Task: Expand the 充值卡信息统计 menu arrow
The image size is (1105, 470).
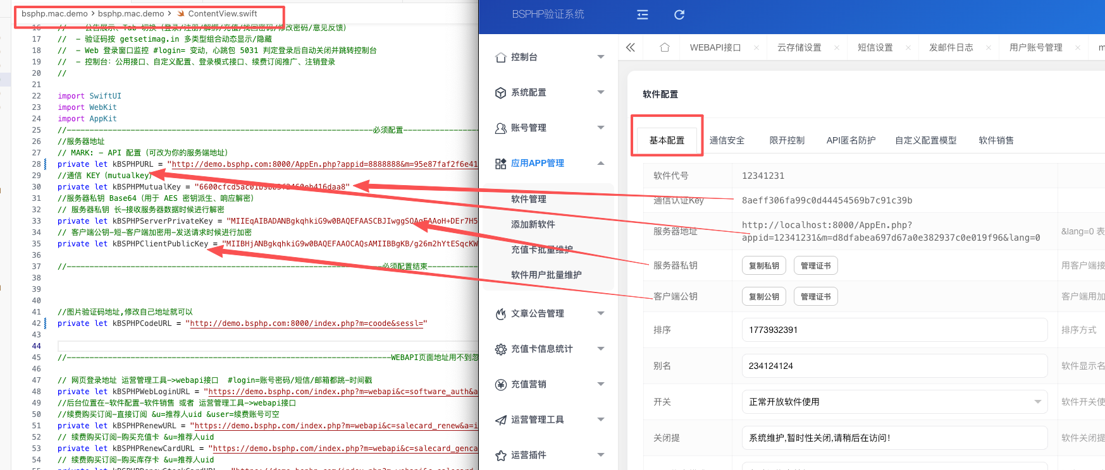Action: [601, 349]
